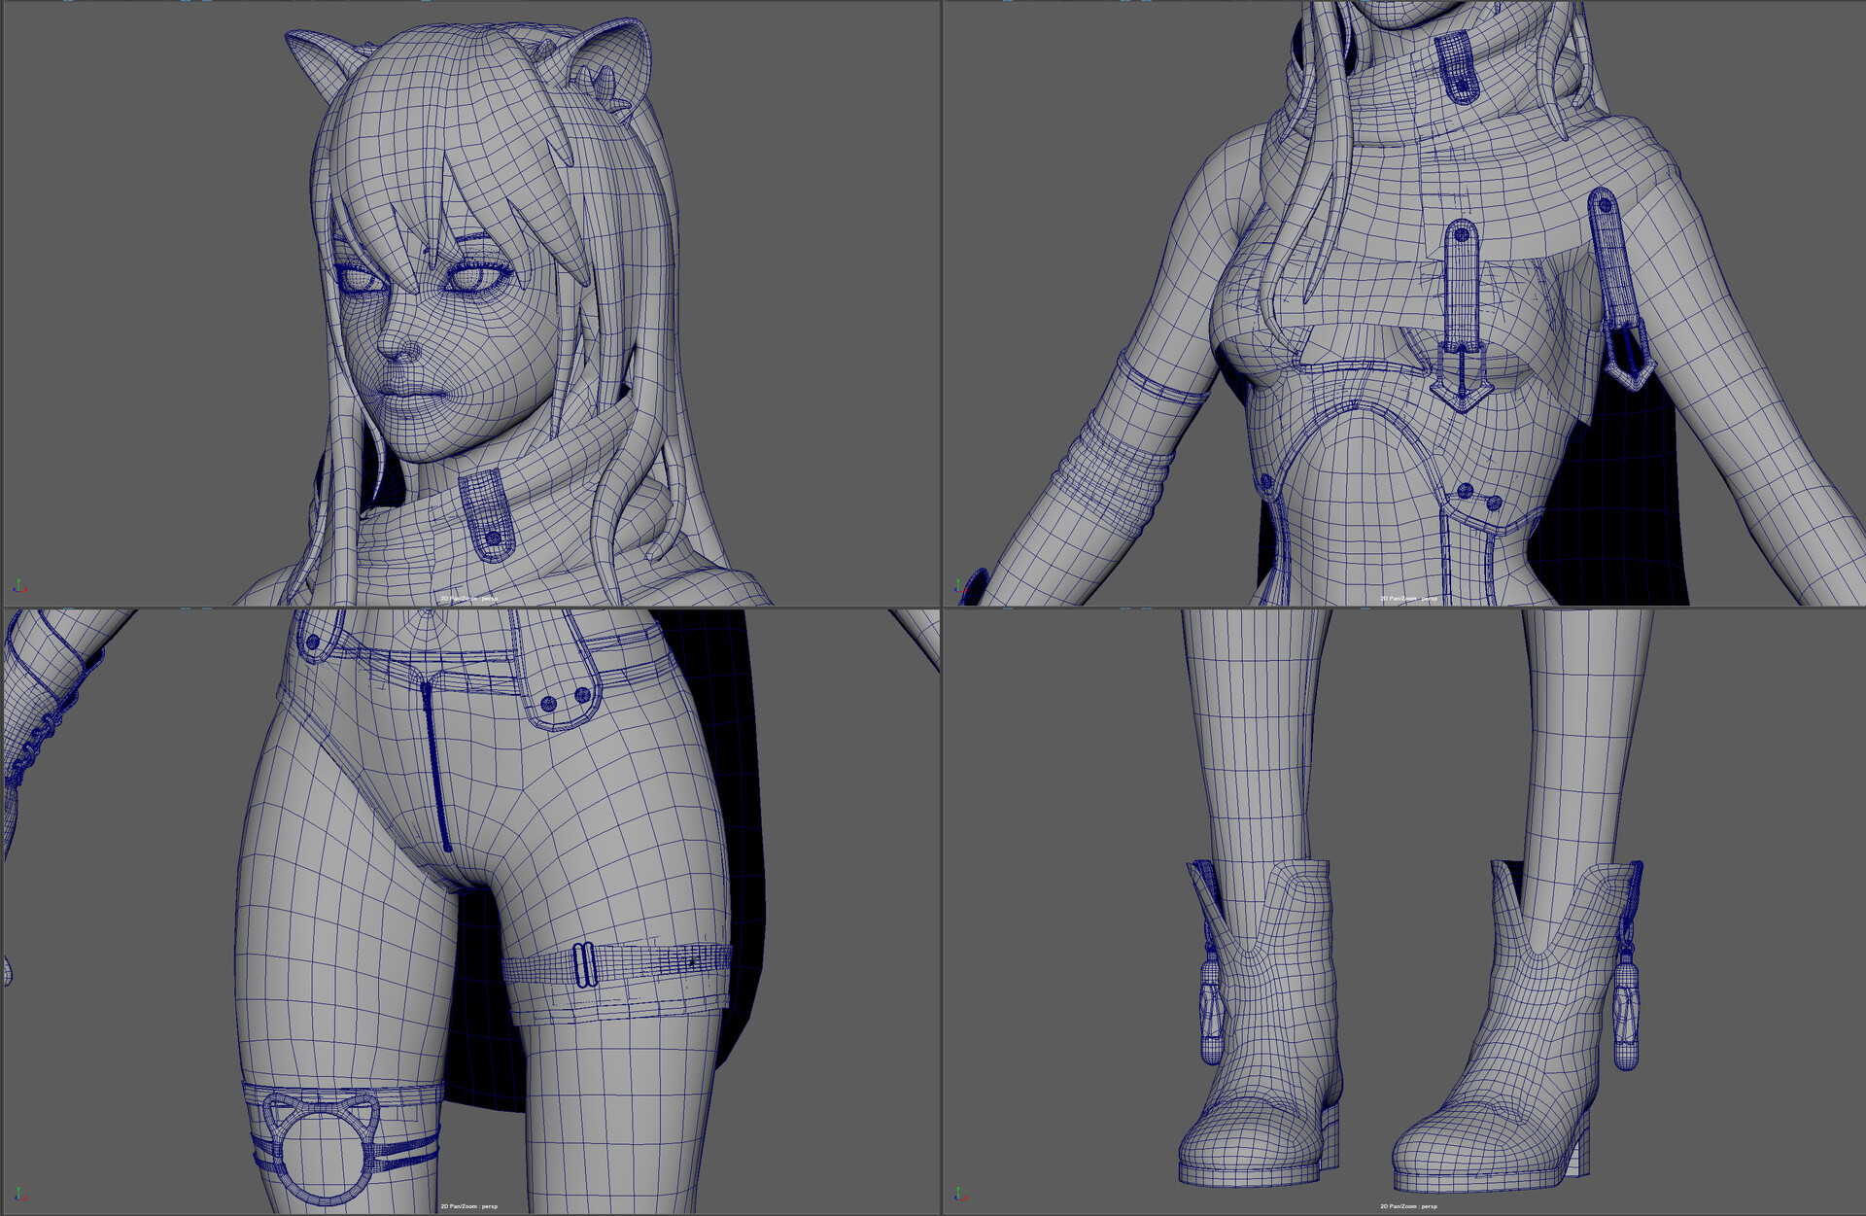Select the character's nose mesh
This screenshot has height=1216, width=1866.
point(391,342)
